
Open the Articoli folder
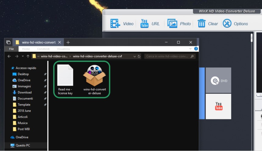(23, 117)
